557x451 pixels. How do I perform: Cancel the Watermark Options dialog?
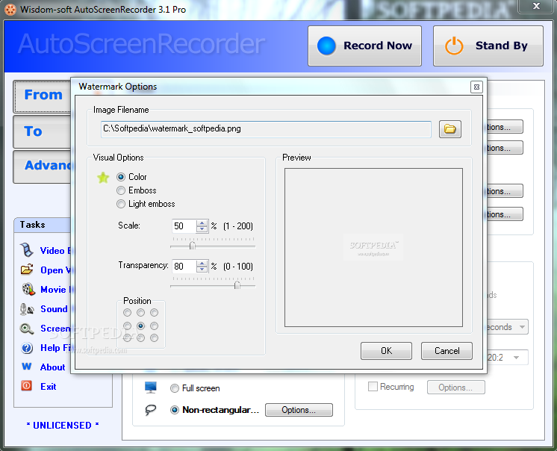[x=446, y=351]
